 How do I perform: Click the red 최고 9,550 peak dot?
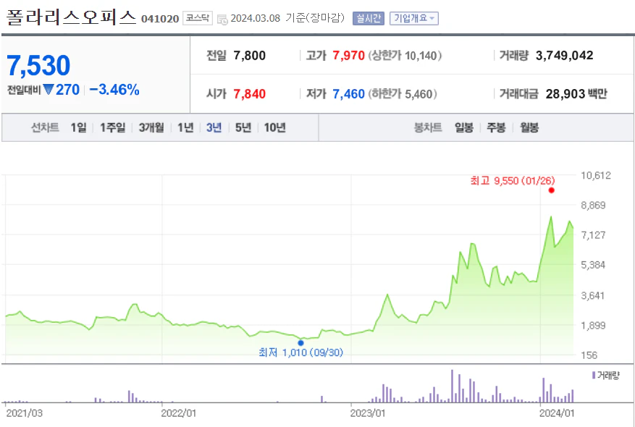point(552,190)
